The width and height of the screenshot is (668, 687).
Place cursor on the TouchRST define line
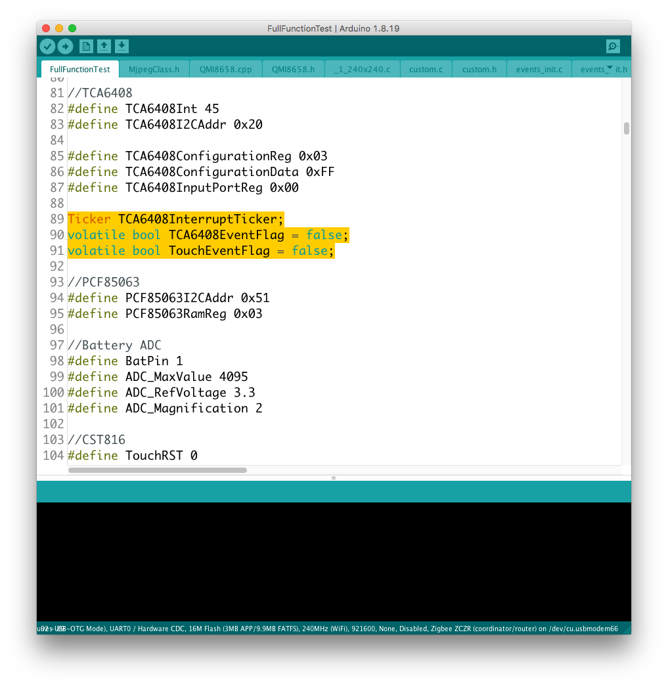(161, 455)
